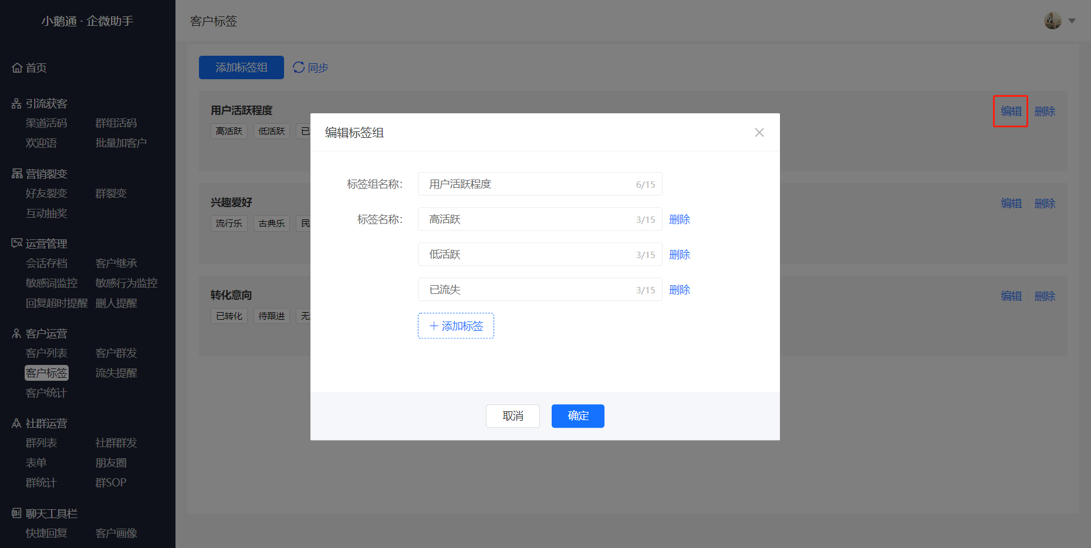Click the 聊天工具栏 section icon
Viewport: 1091px width, 548px height.
pyautogui.click(x=16, y=513)
